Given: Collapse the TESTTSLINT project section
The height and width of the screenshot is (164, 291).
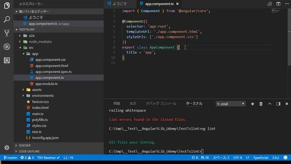Looking at the screenshot, I should pyautogui.click(x=59, y=29).
